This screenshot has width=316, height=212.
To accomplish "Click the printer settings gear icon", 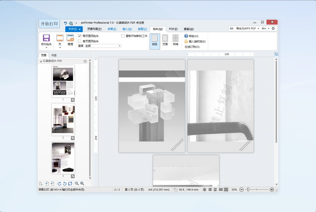I will [x=273, y=28].
